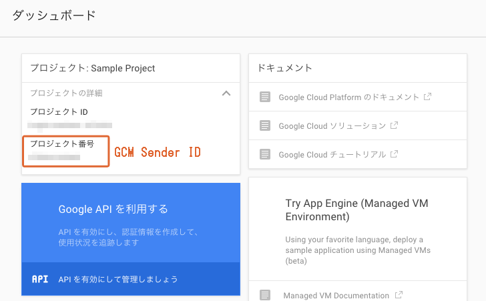The image size is (486, 301).
Task: Click the プロジェクト番号 label
Action: point(62,143)
